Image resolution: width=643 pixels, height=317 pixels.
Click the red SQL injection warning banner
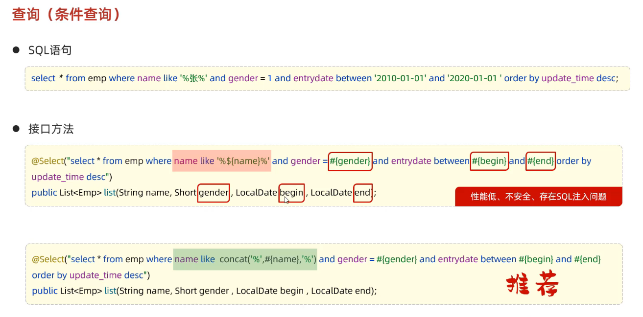pyautogui.click(x=539, y=197)
